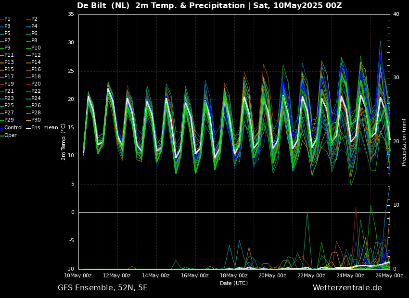
Task: Click the '26May 00z' date label
Action: tap(389, 275)
